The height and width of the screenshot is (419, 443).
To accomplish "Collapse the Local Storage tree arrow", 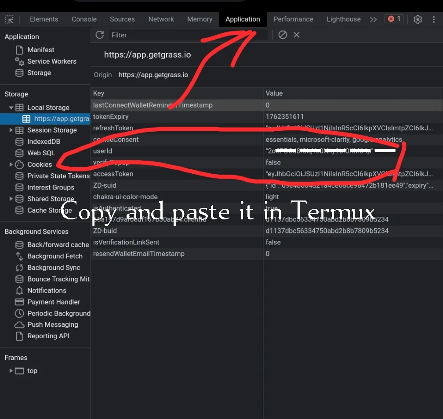I will click(11, 107).
